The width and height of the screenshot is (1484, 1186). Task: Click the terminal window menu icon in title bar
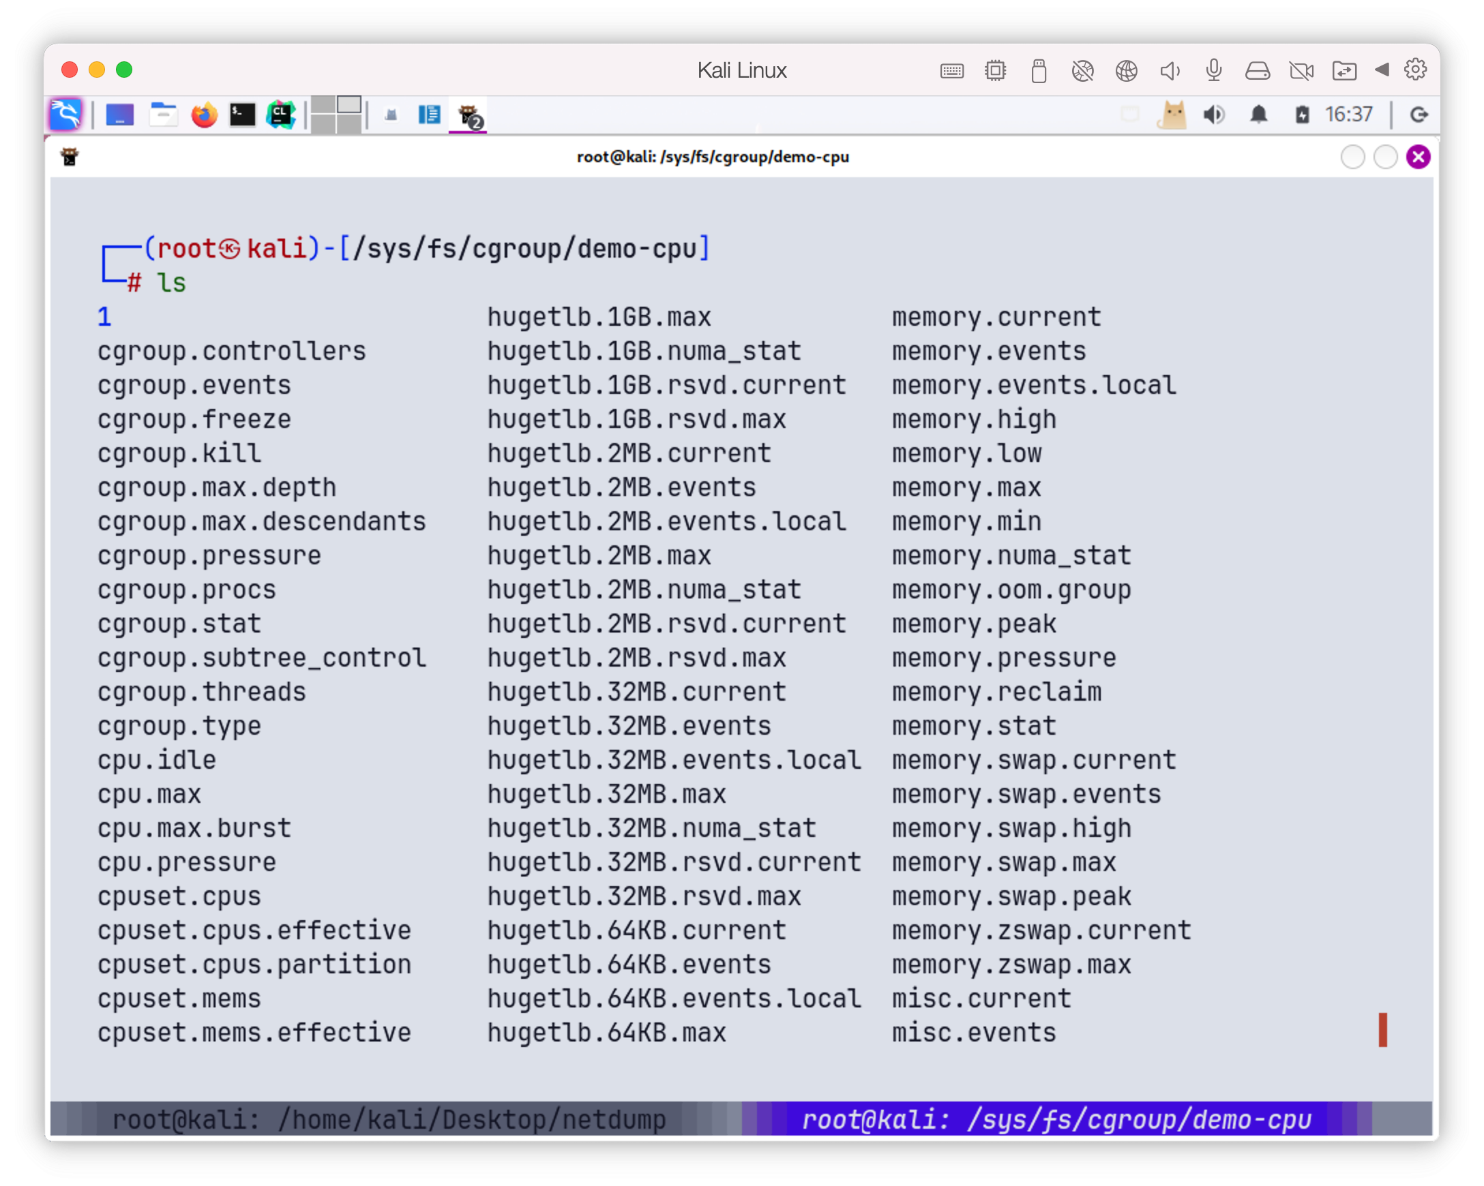tap(70, 157)
